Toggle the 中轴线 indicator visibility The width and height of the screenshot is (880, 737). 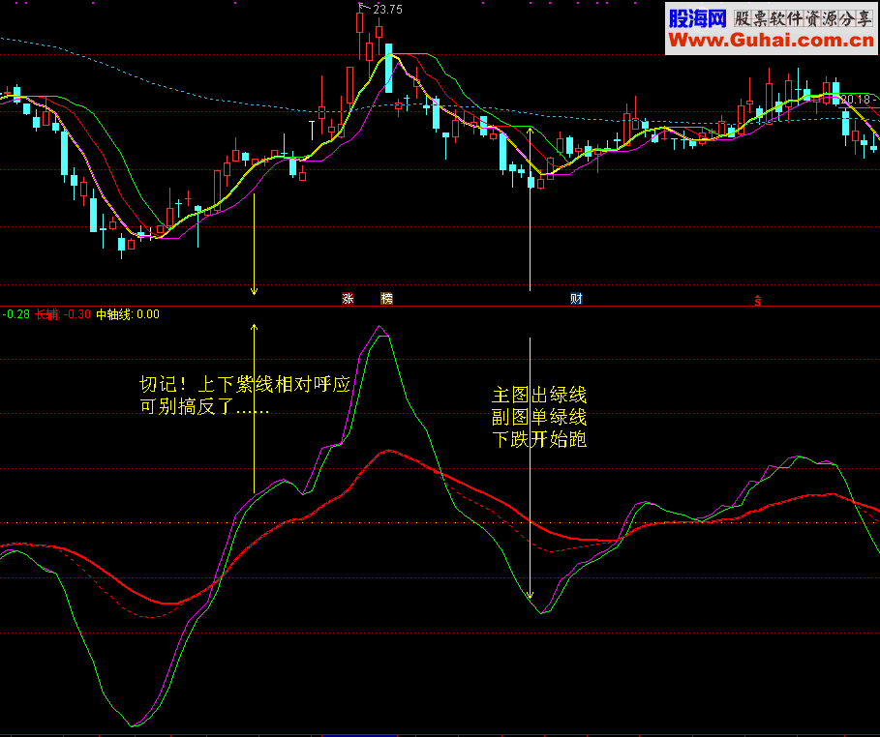pos(115,314)
